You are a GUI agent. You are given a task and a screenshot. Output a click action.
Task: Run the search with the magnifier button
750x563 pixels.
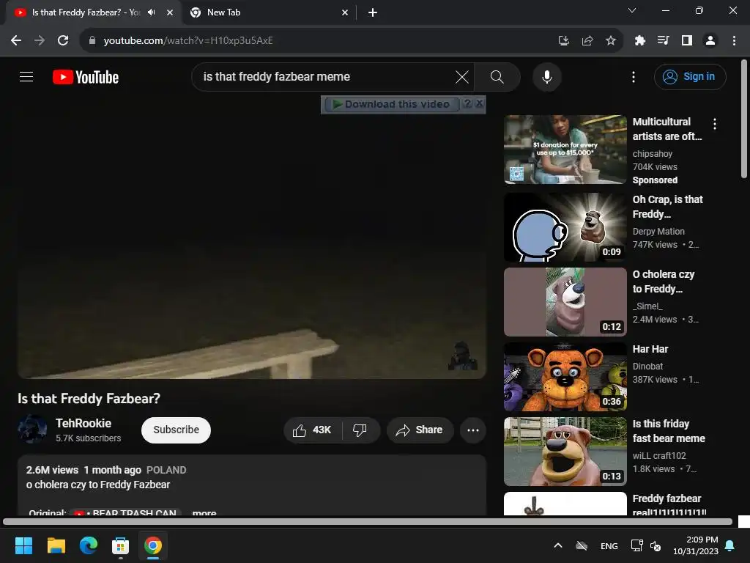pos(497,76)
